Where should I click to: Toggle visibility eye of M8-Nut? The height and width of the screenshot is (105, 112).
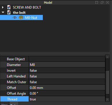[15, 17]
